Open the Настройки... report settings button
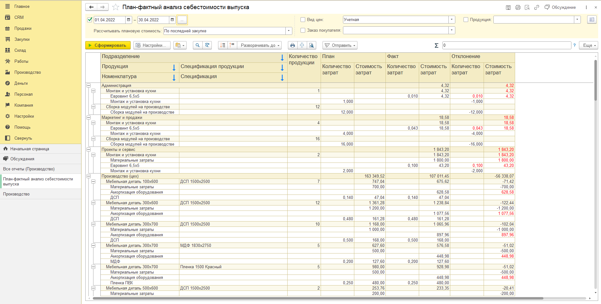The height and width of the screenshot is (304, 601). [152, 45]
